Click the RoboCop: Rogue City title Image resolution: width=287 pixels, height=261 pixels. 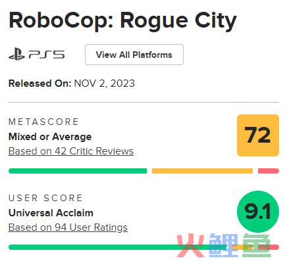pyautogui.click(x=122, y=21)
